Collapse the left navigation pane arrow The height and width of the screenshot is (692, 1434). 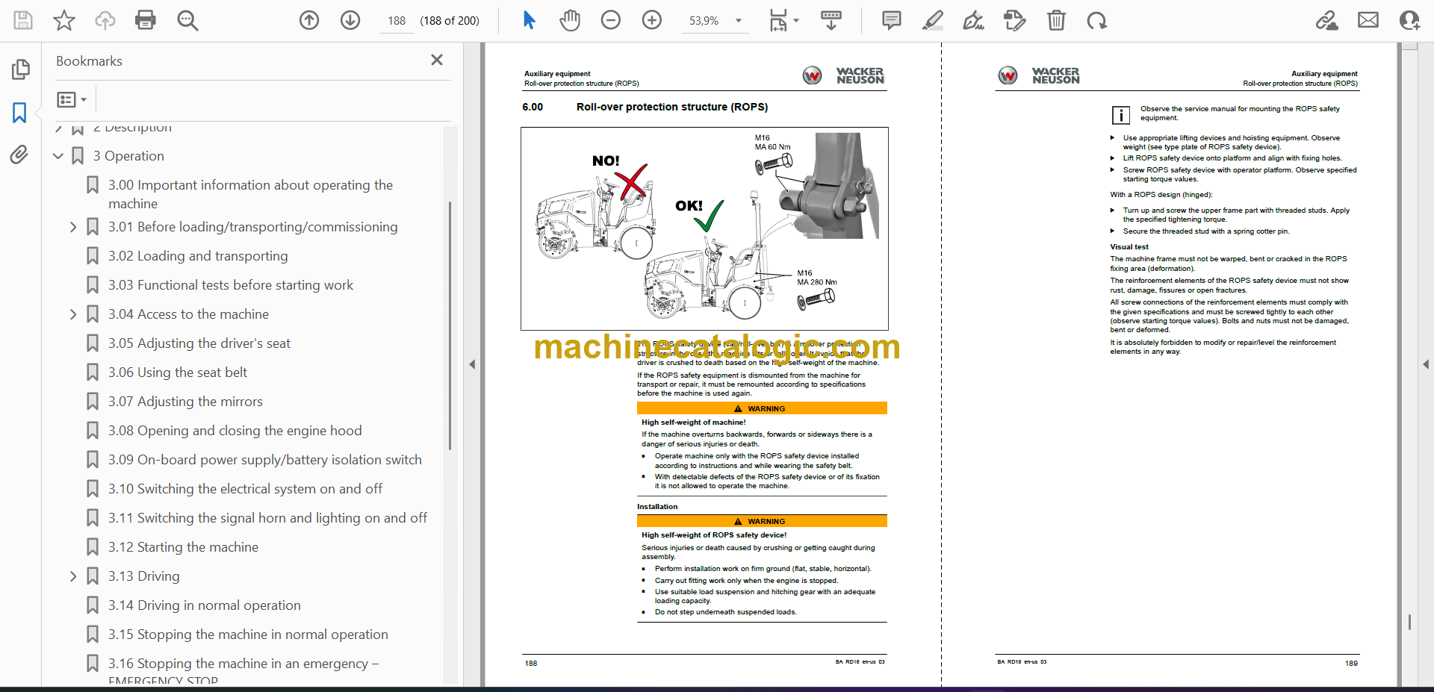472,364
